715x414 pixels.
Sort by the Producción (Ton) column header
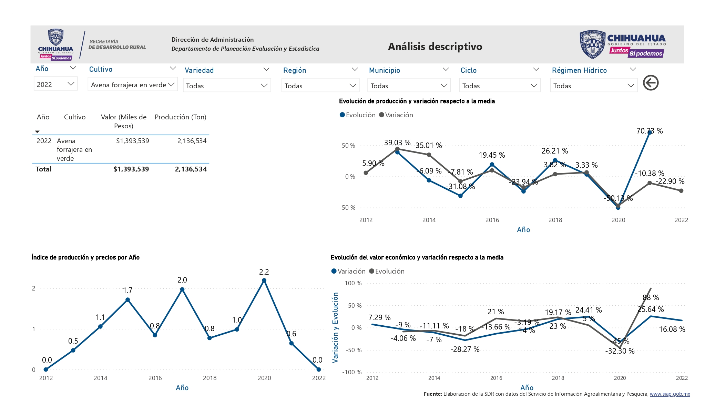coord(181,117)
